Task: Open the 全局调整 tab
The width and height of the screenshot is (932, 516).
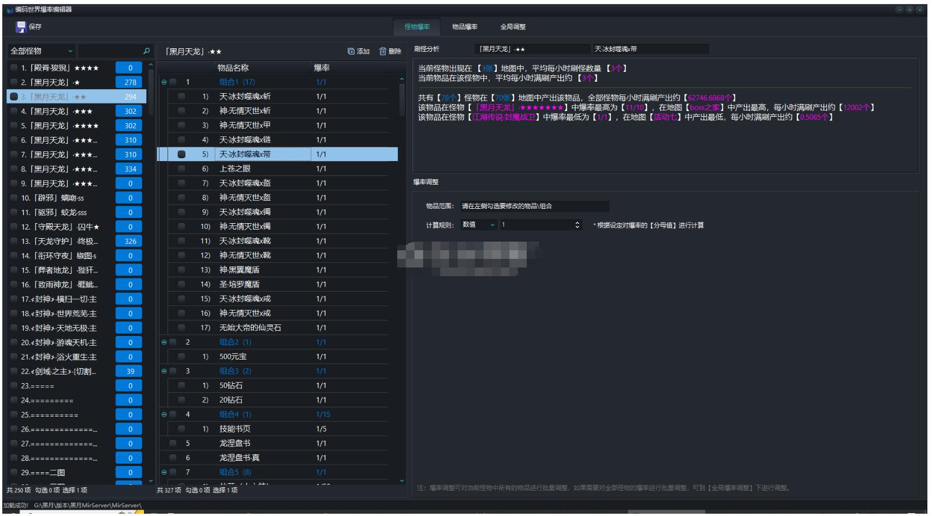Action: coord(512,27)
